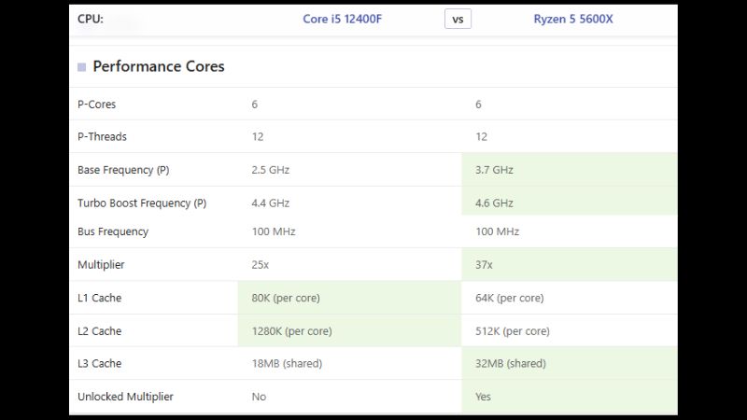The image size is (747, 420).
Task: Select the Bus Frequency label
Action: coord(113,231)
